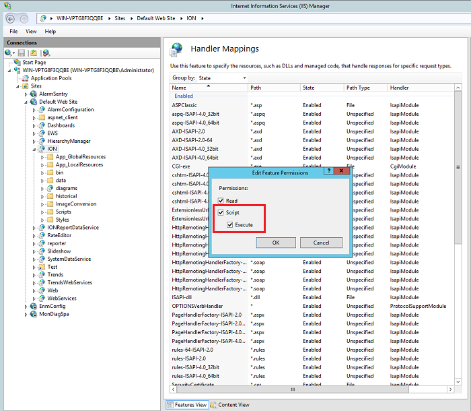The height and width of the screenshot is (411, 471).
Task: Click the Up folder icon in Connections toolbar
Action: click(34, 53)
